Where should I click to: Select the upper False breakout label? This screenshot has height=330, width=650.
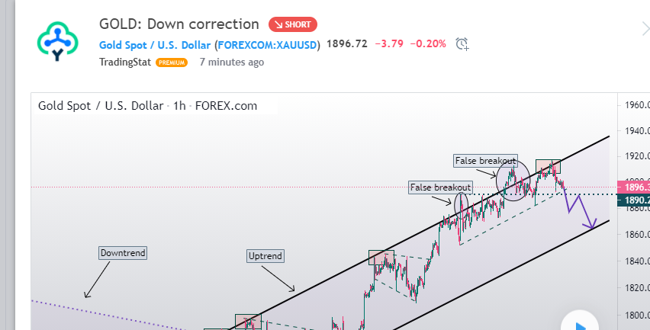[x=485, y=161]
